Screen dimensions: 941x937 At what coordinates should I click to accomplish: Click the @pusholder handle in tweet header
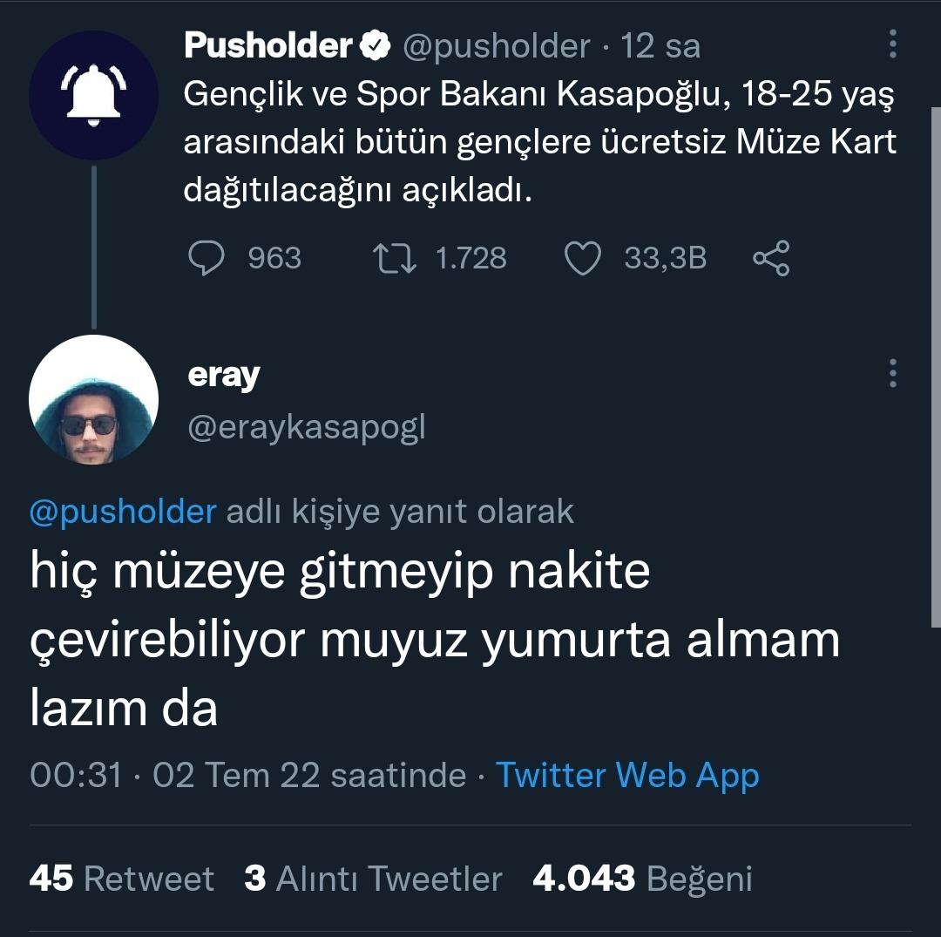[x=495, y=46]
